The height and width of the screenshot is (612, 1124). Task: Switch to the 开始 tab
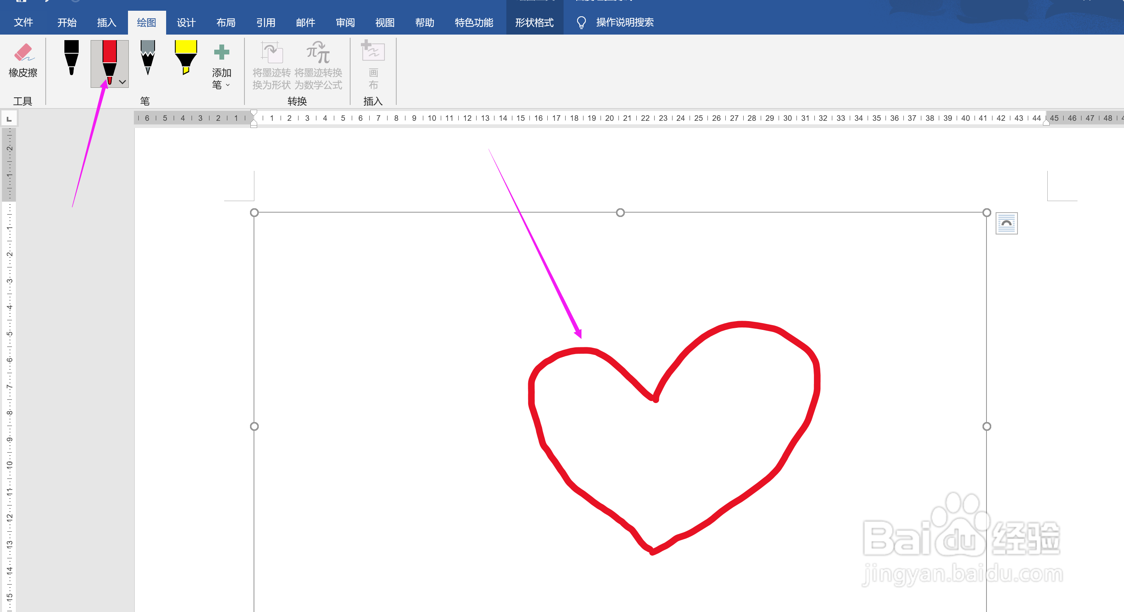[x=67, y=22]
